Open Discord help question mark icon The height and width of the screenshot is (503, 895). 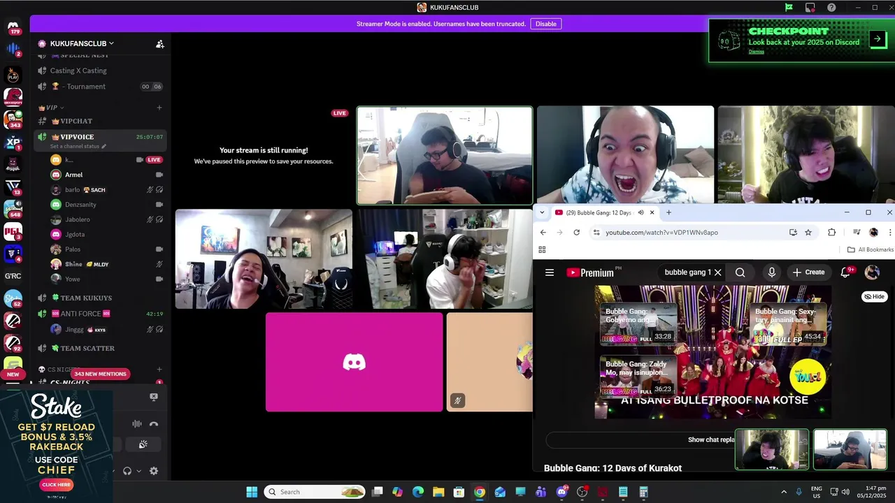(x=831, y=8)
